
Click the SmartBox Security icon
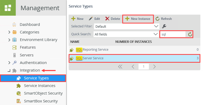(19, 101)
